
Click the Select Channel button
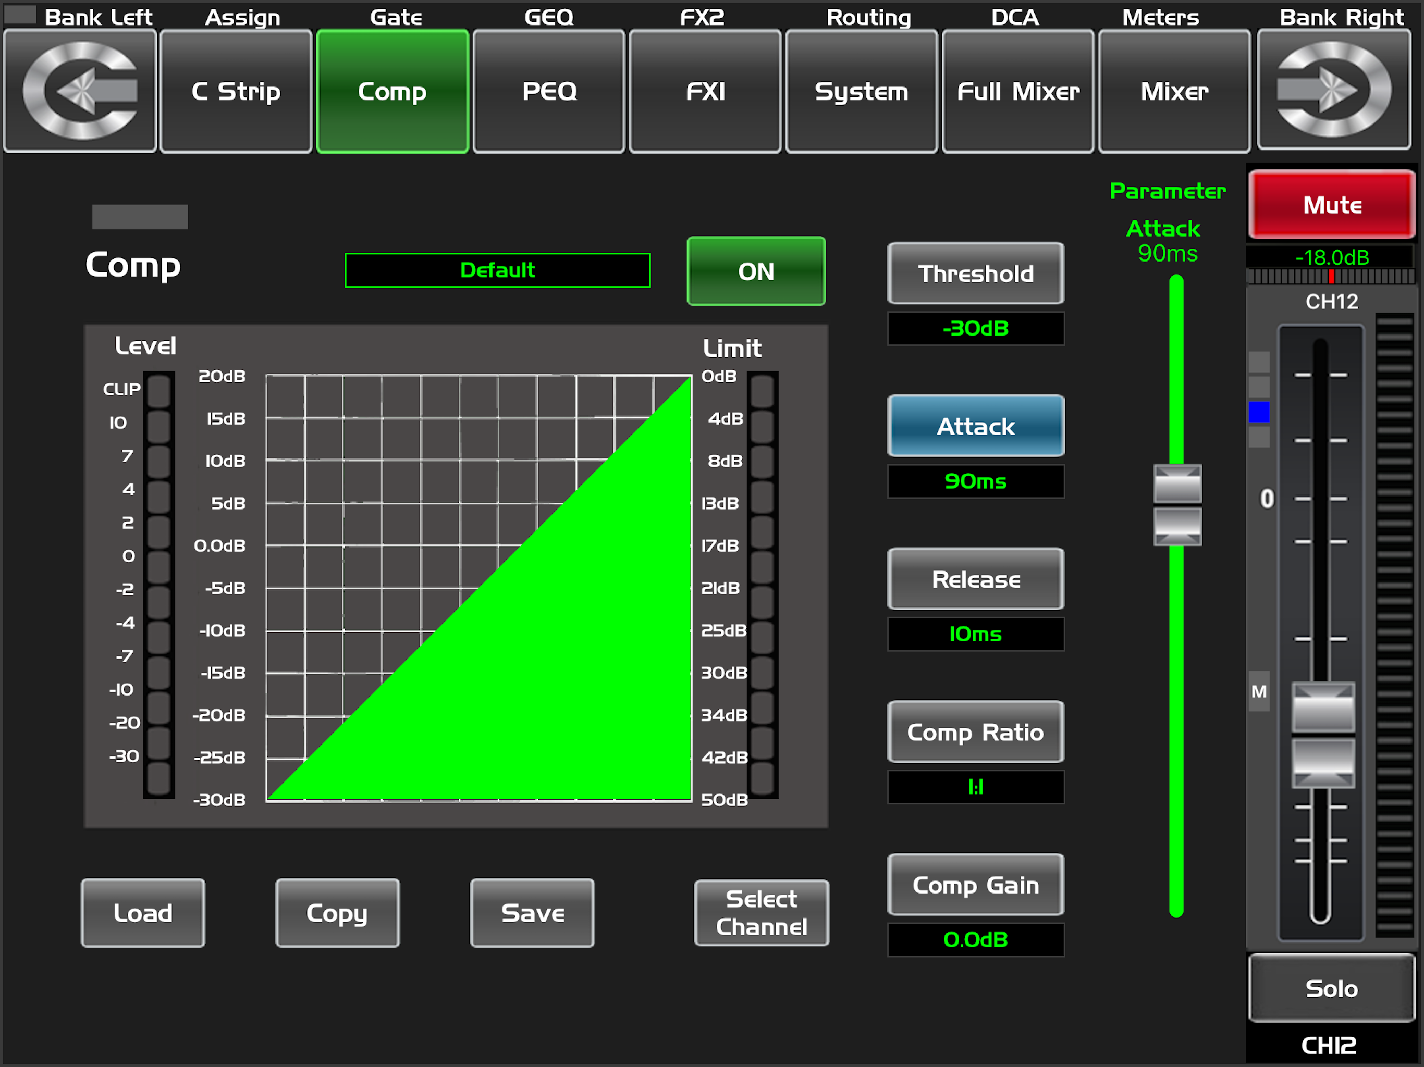tap(762, 913)
